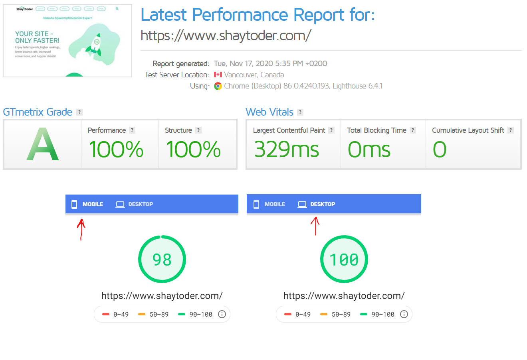Select the DESKTOP tab above the 100 score
Image resolution: width=527 pixels, height=360 pixels.
pyautogui.click(x=317, y=204)
